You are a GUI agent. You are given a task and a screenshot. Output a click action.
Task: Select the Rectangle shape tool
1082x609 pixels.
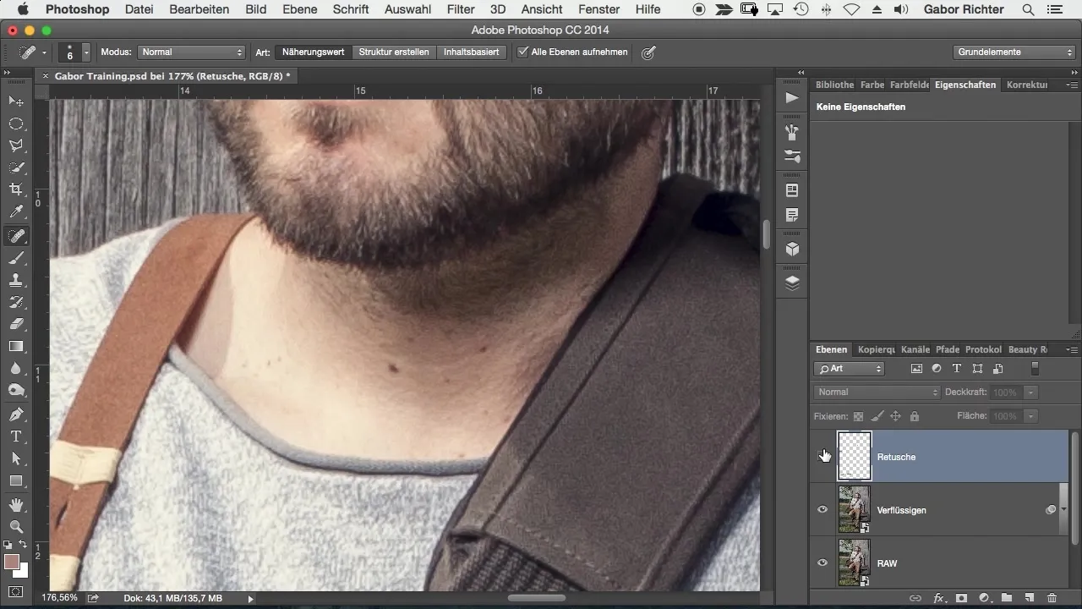coord(16,480)
